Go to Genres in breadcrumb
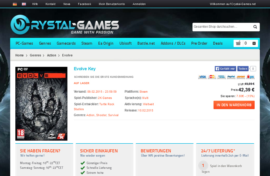 (35, 55)
